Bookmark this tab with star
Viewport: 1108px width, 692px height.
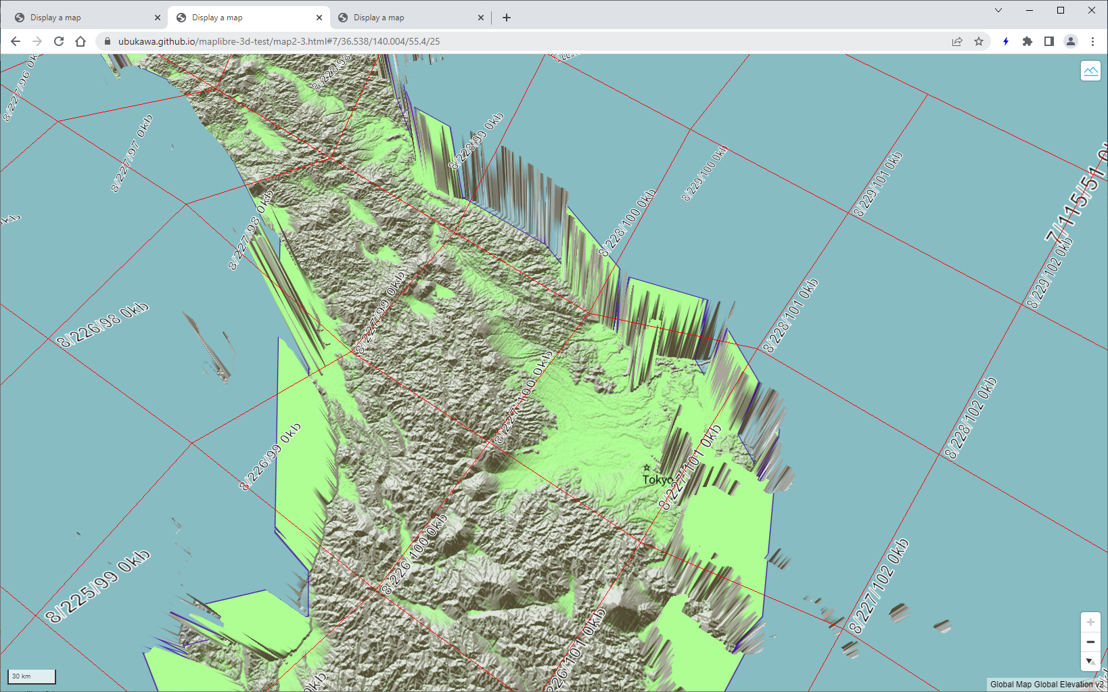click(979, 41)
